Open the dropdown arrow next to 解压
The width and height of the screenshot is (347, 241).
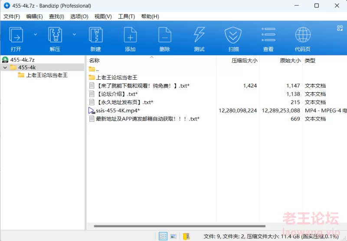74,34
